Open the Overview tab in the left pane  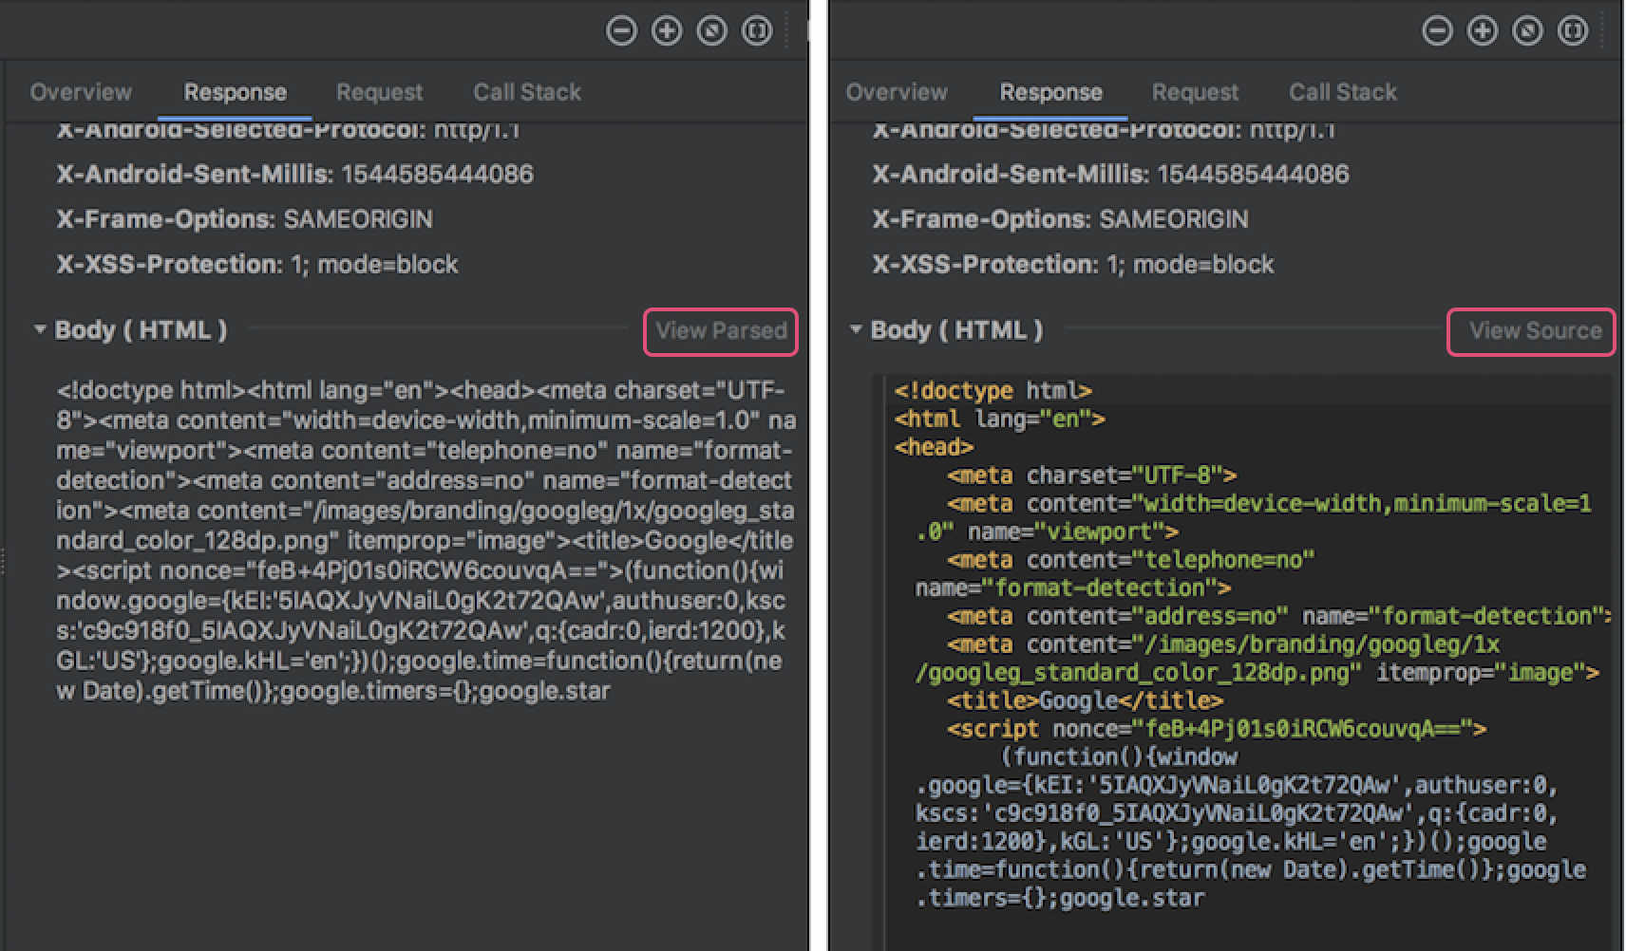81,91
